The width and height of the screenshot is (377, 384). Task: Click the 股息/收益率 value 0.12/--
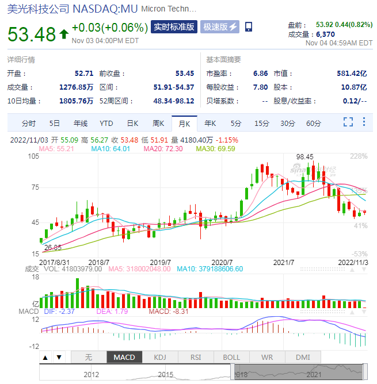point(355,101)
